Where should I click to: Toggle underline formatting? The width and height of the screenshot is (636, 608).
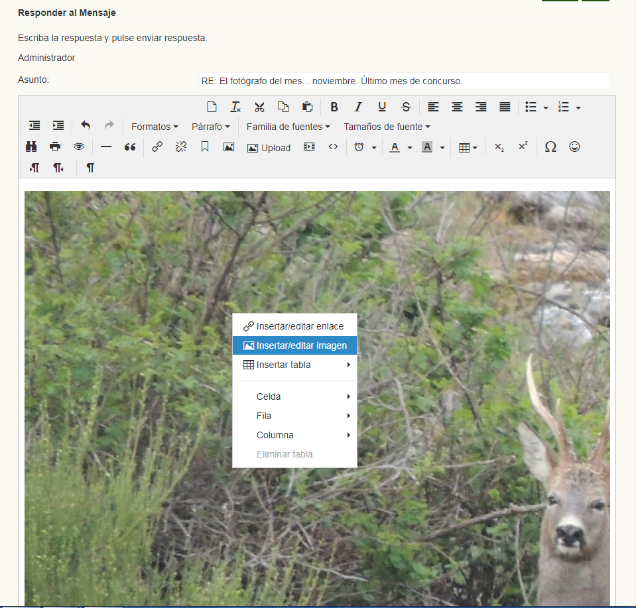(382, 107)
